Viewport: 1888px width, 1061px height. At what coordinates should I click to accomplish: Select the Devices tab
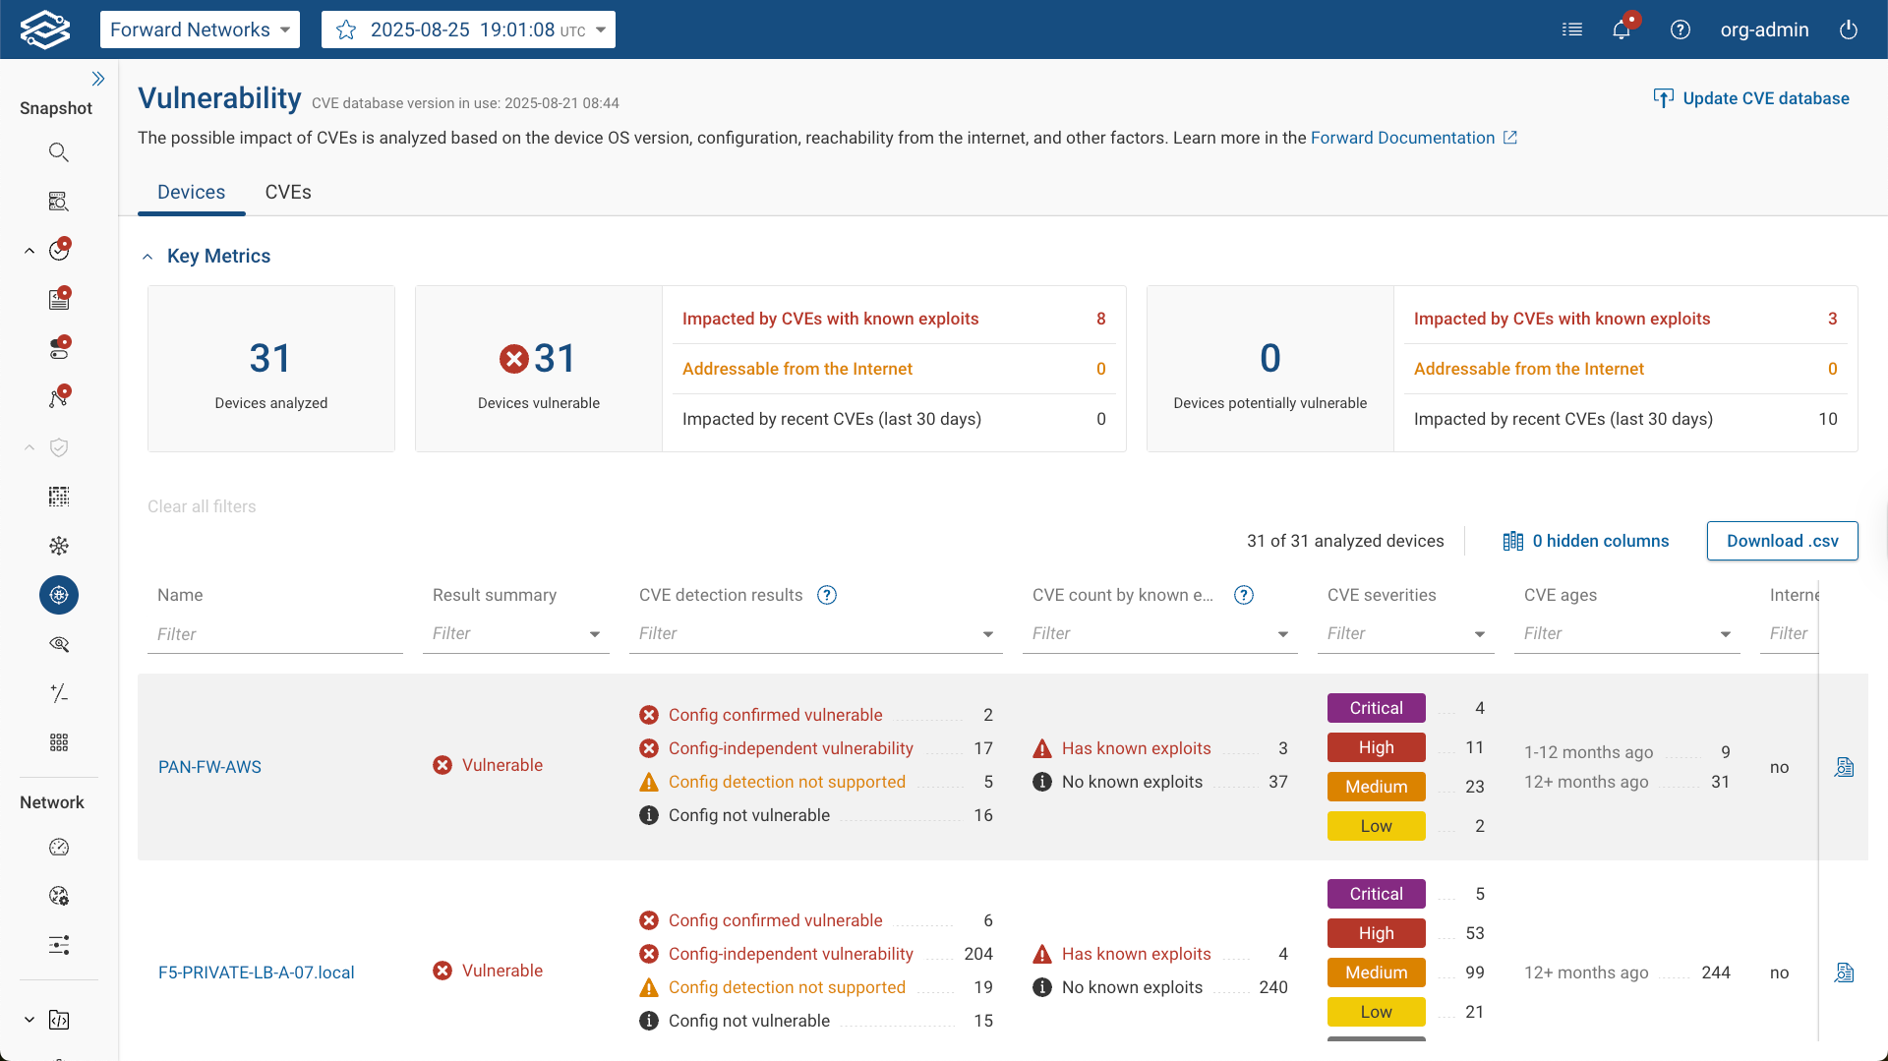click(x=191, y=192)
